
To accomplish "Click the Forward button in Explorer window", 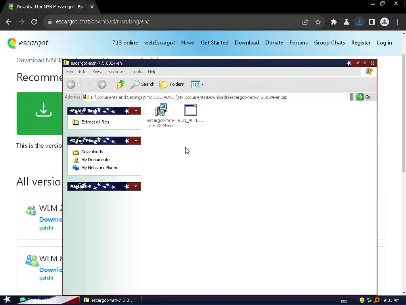I will point(102,84).
